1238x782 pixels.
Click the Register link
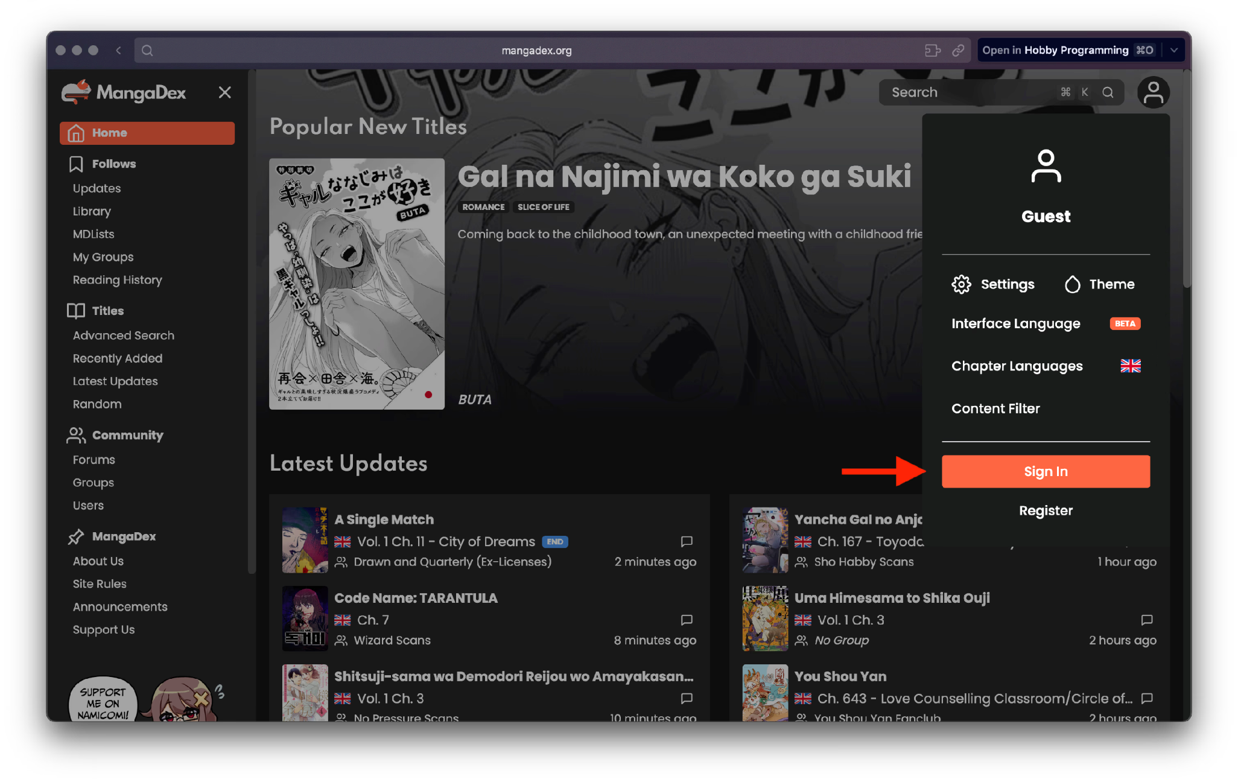(1046, 510)
